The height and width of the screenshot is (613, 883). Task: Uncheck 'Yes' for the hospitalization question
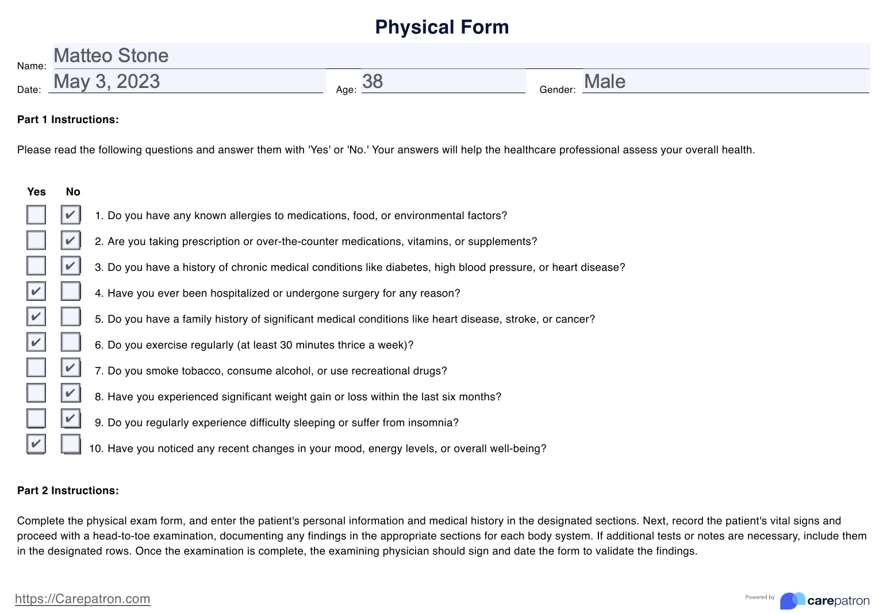36,291
